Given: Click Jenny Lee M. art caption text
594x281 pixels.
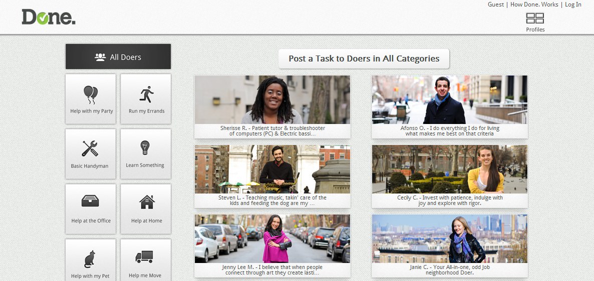Looking at the screenshot, I should pos(272,270).
